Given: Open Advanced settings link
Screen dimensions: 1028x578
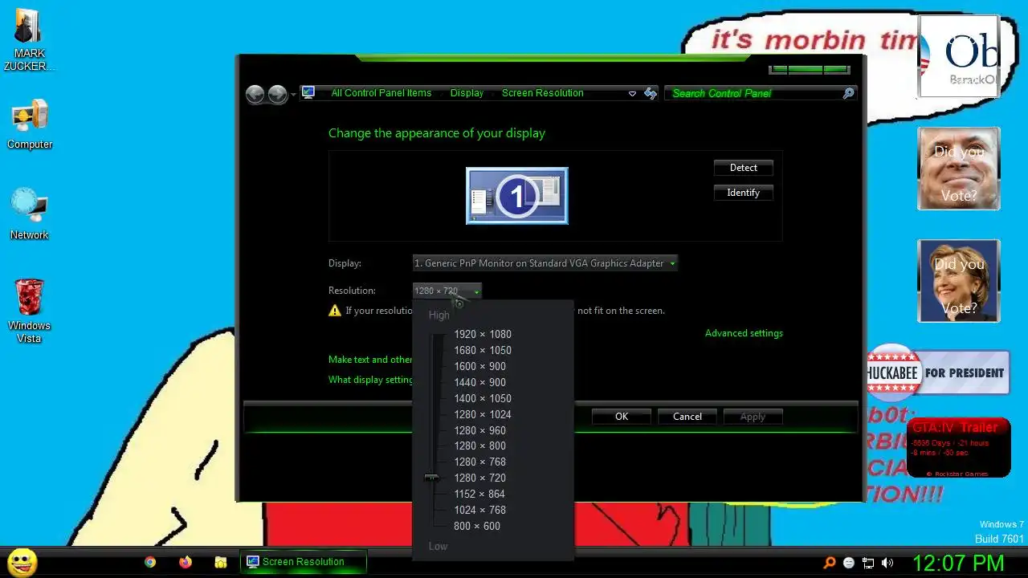Looking at the screenshot, I should point(744,333).
